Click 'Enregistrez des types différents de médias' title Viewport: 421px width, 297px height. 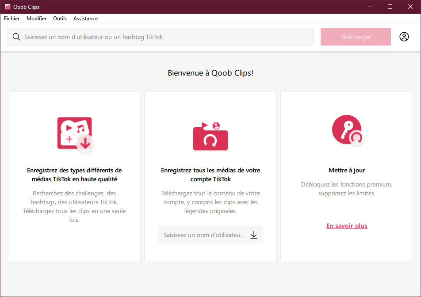tap(74, 175)
